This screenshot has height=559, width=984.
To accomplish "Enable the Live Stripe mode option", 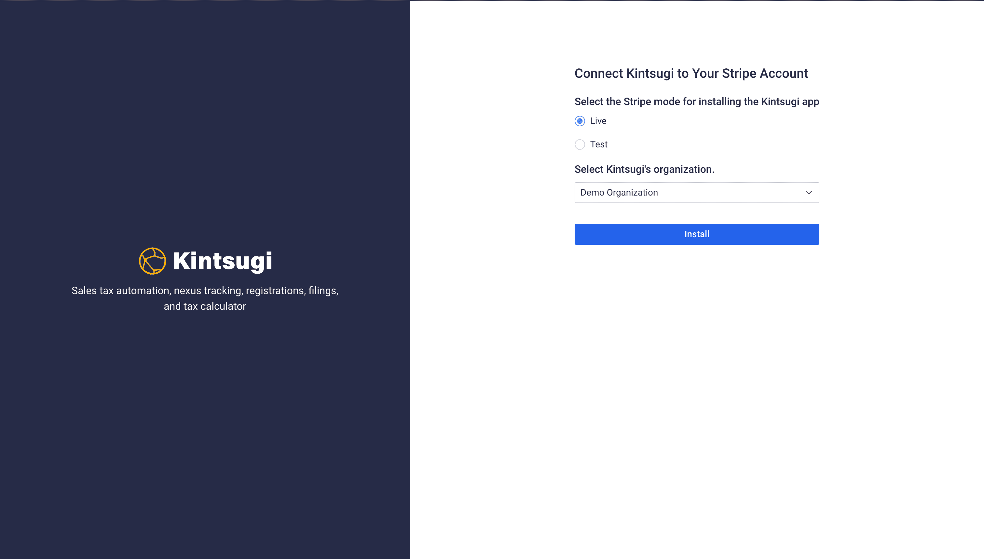I will tap(579, 121).
